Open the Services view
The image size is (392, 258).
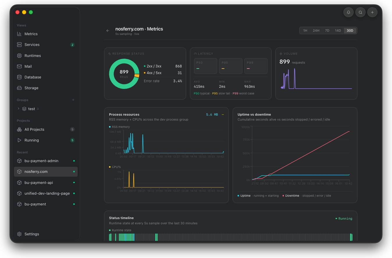(46, 45)
